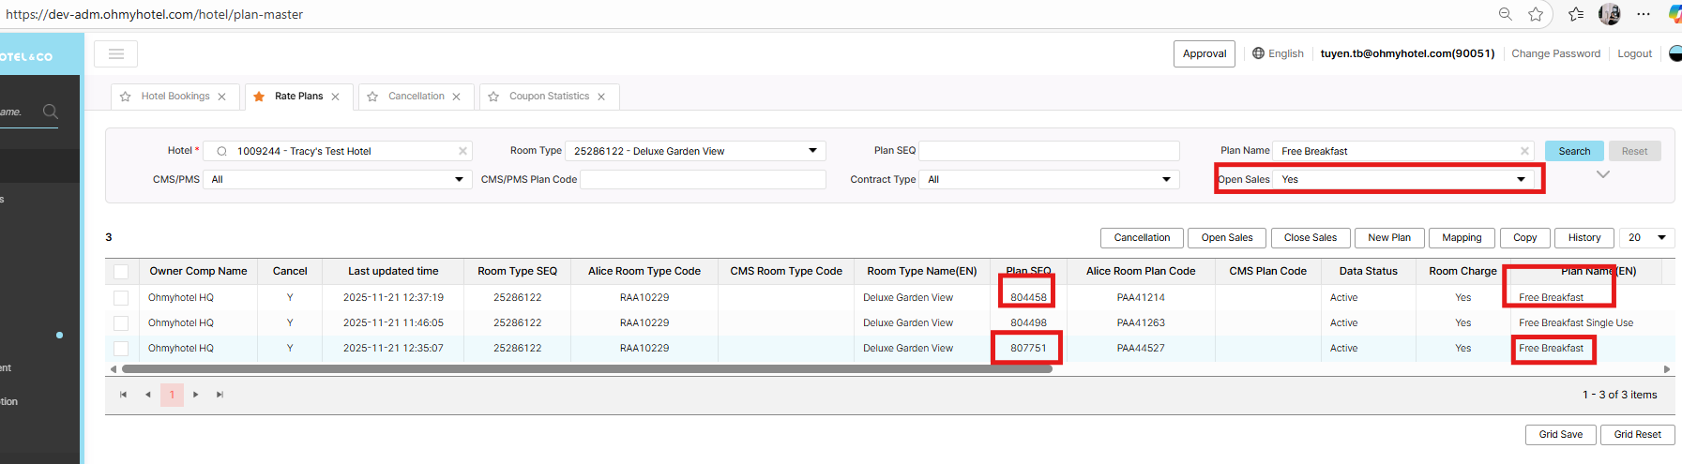Click the hamburger menu icon
Screen dimensions: 1682x464
tap(116, 54)
